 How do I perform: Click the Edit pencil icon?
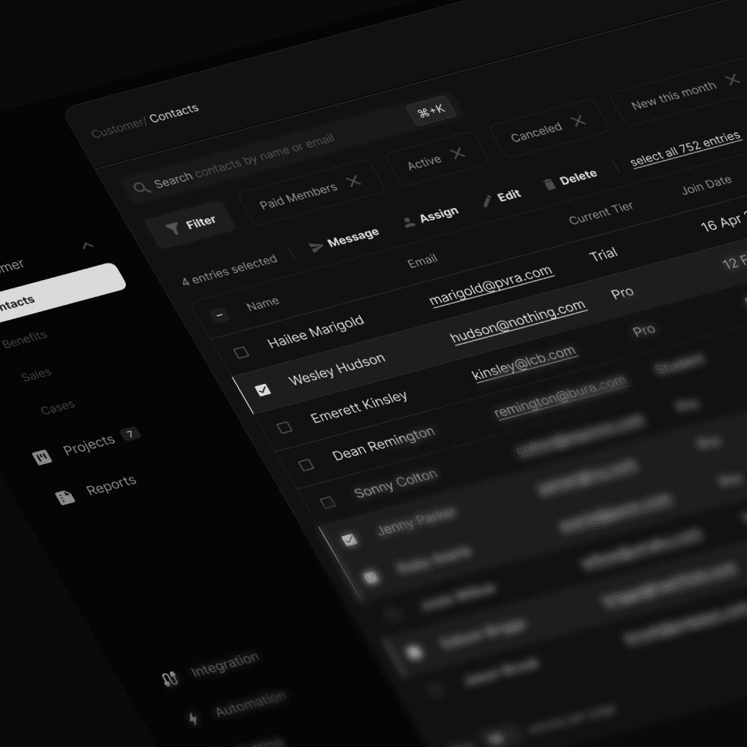(487, 201)
